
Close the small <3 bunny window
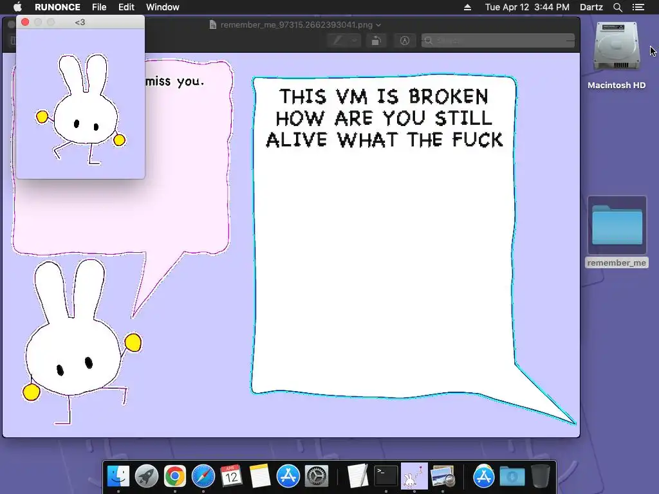(25, 23)
